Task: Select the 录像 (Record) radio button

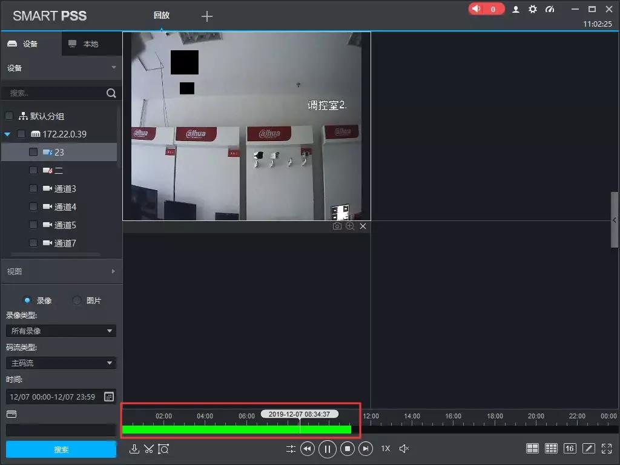Action: (x=27, y=300)
